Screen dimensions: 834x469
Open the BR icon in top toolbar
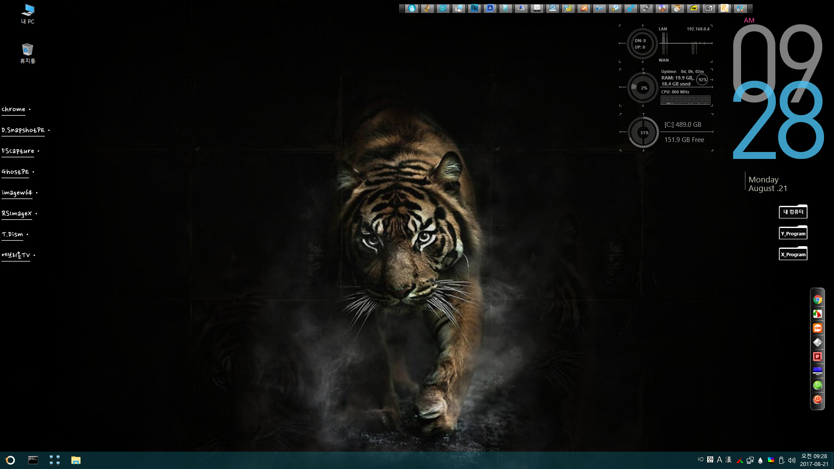[x=474, y=8]
